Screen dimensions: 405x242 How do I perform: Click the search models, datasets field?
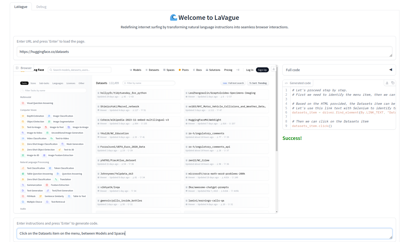80,70
